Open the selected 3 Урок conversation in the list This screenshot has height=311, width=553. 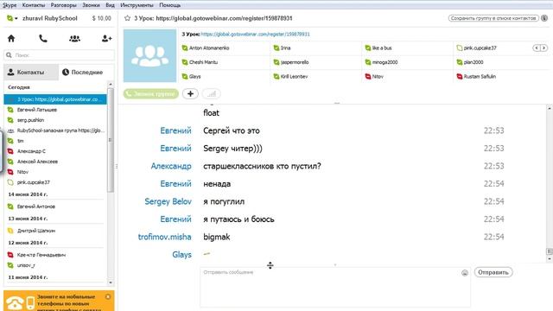(55, 99)
